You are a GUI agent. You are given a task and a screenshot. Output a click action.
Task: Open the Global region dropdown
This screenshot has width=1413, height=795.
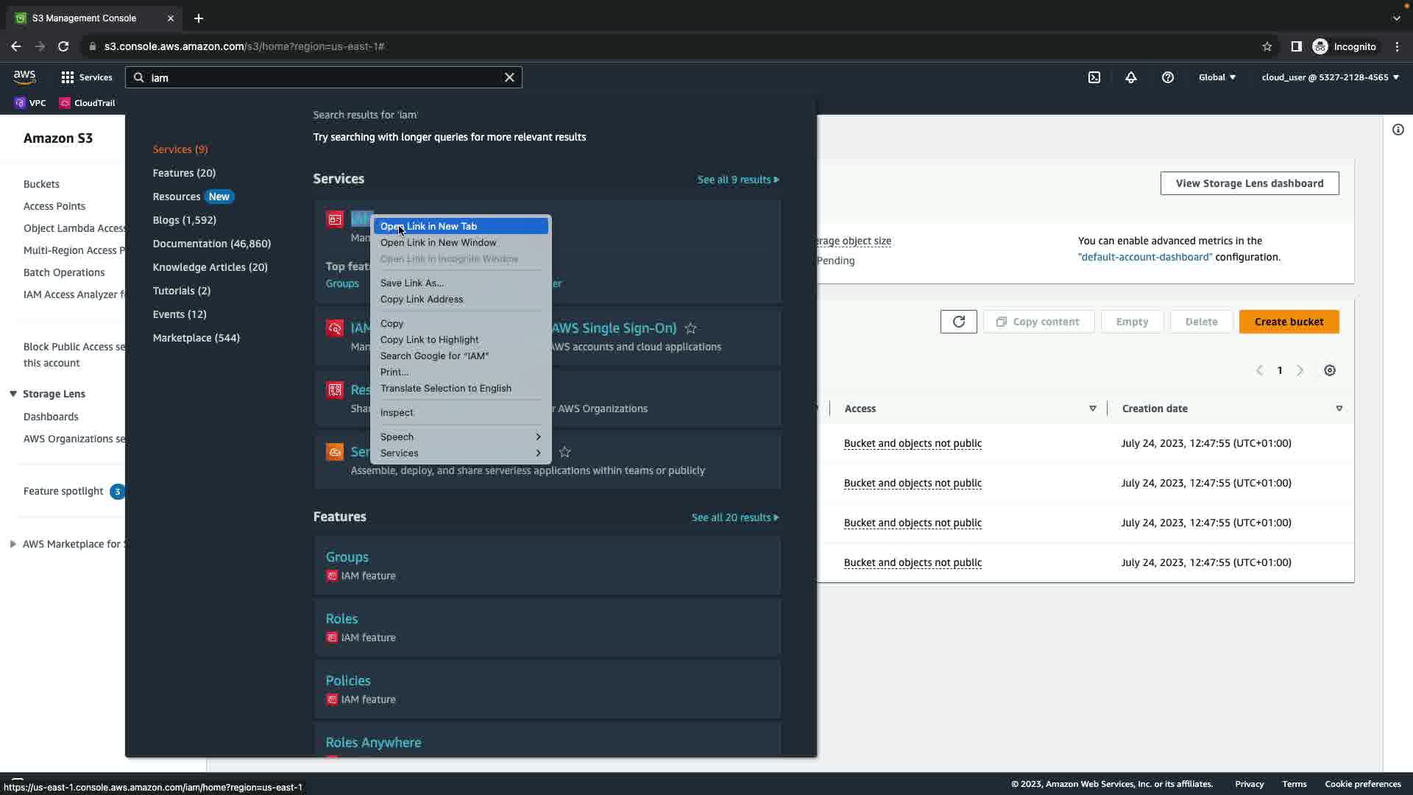(x=1217, y=77)
